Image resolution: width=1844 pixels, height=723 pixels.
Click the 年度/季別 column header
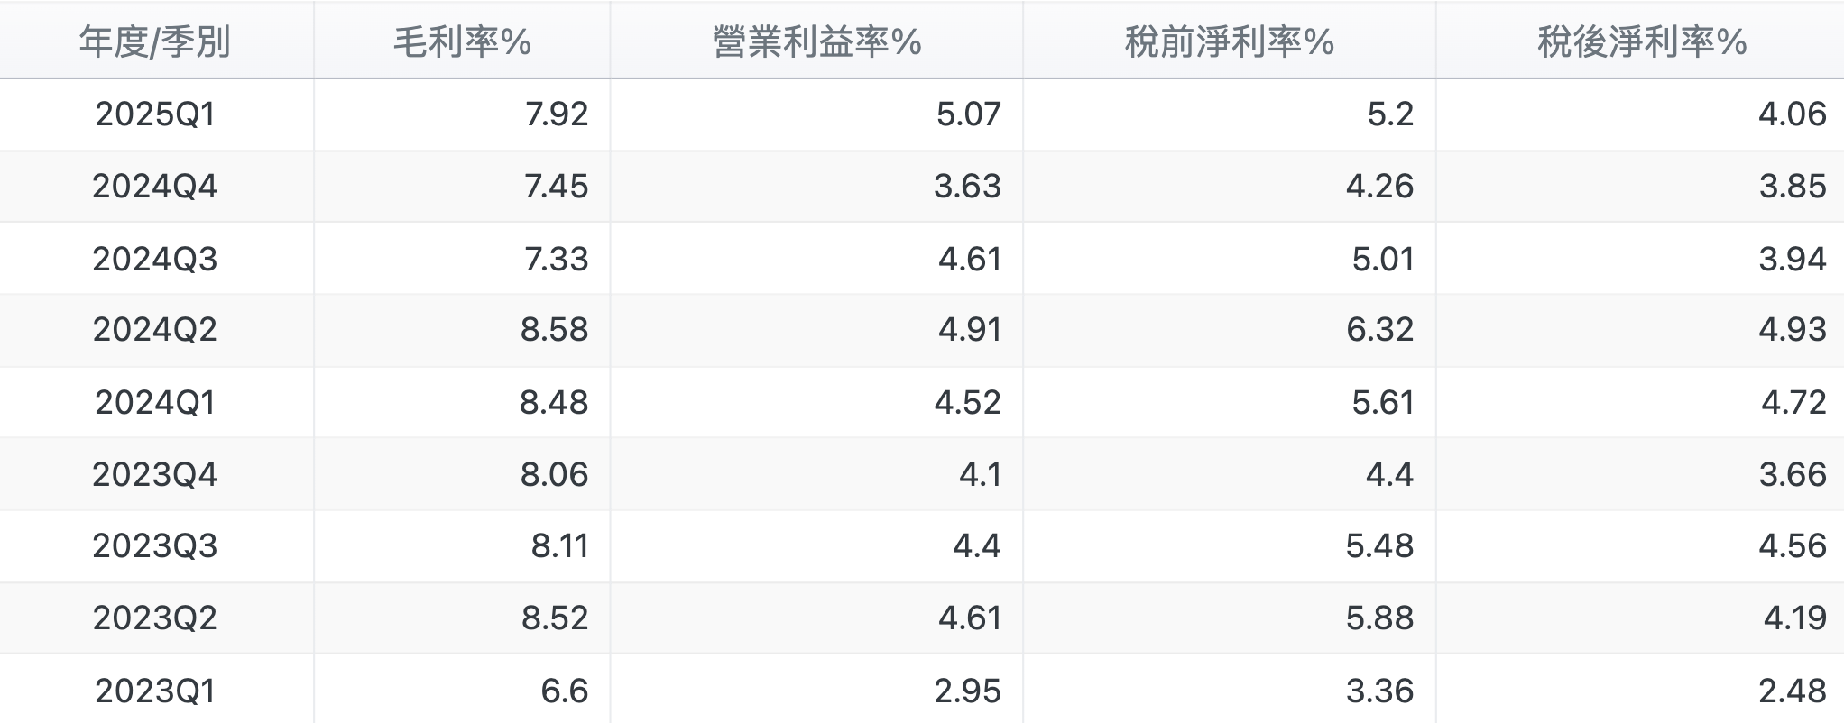[155, 41]
